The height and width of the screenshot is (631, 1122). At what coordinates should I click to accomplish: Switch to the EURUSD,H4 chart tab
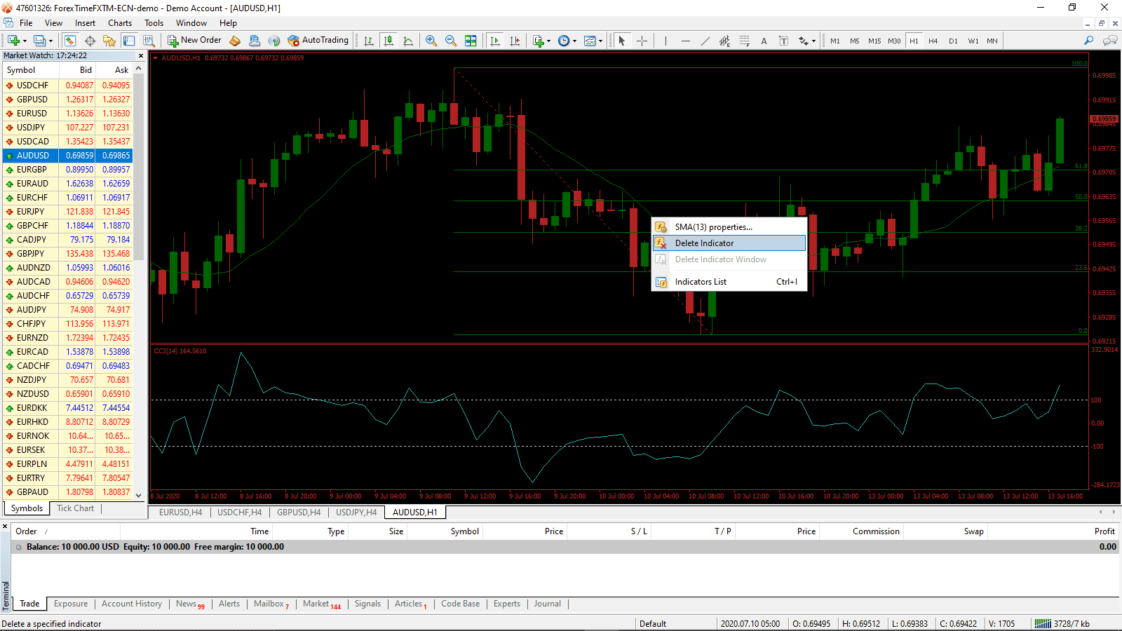click(180, 512)
